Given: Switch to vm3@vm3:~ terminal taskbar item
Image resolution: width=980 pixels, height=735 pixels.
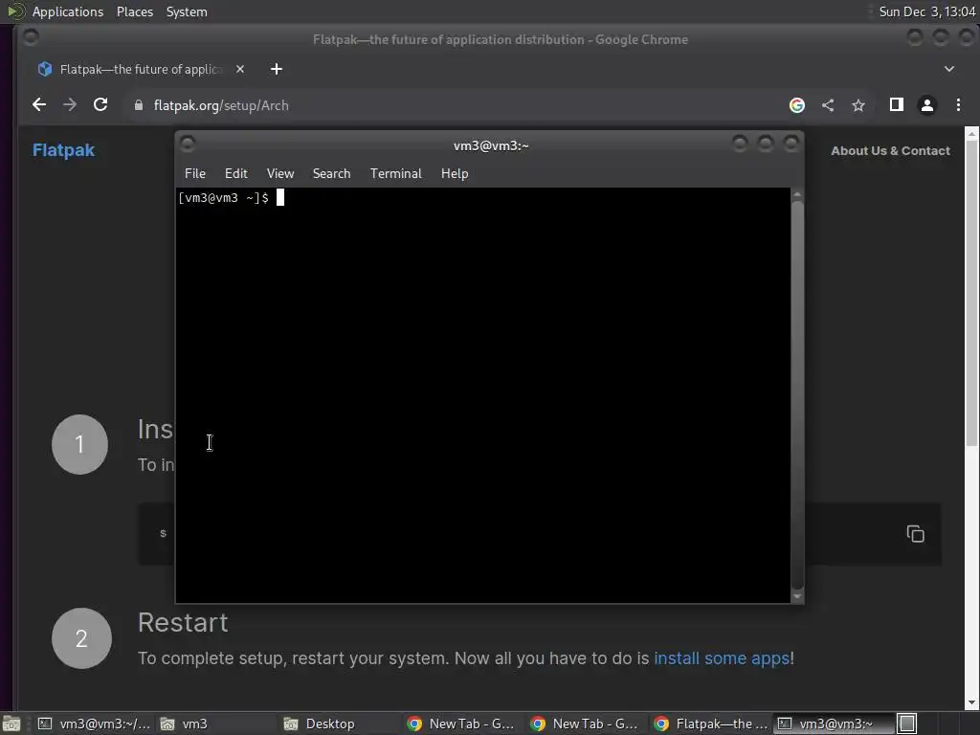Looking at the screenshot, I should point(834,724).
